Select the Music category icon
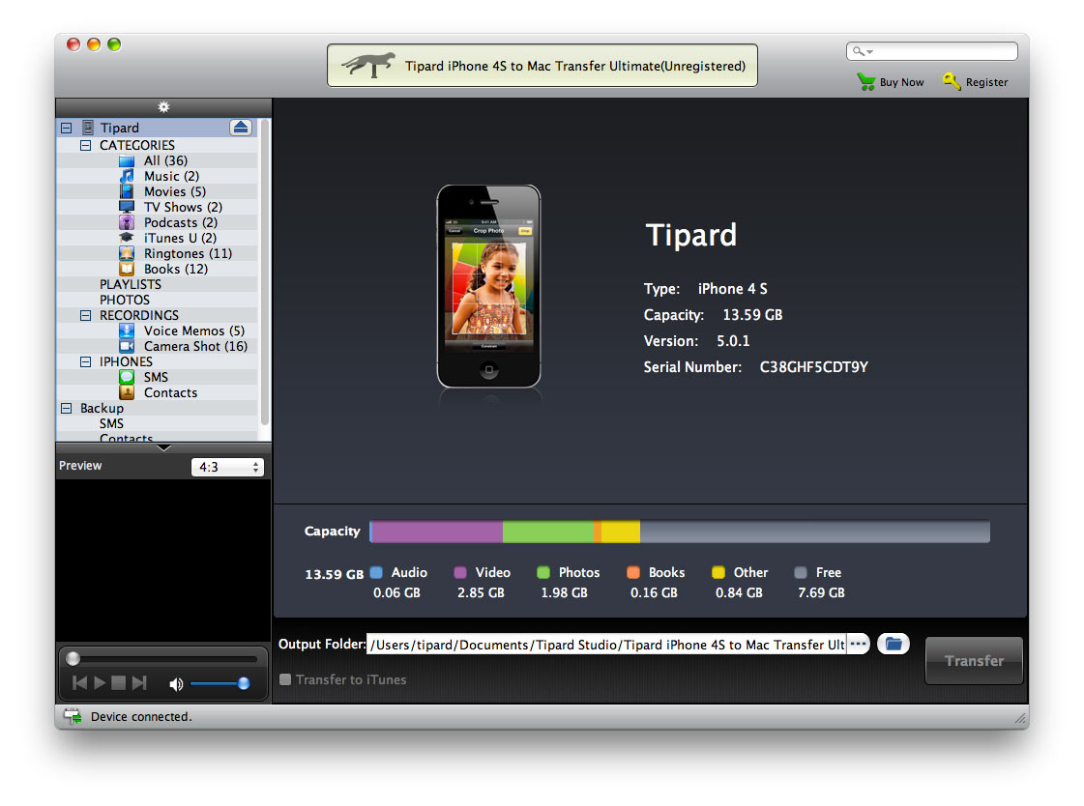This screenshot has width=1084, height=806. 127,176
